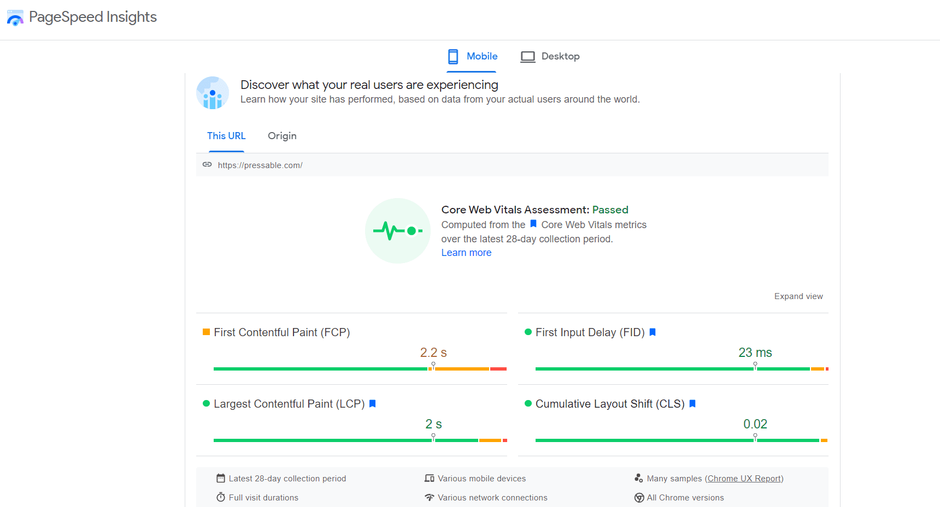Click the 0.02 CLS value
Image resolution: width=940 pixels, height=507 pixels.
pos(755,424)
